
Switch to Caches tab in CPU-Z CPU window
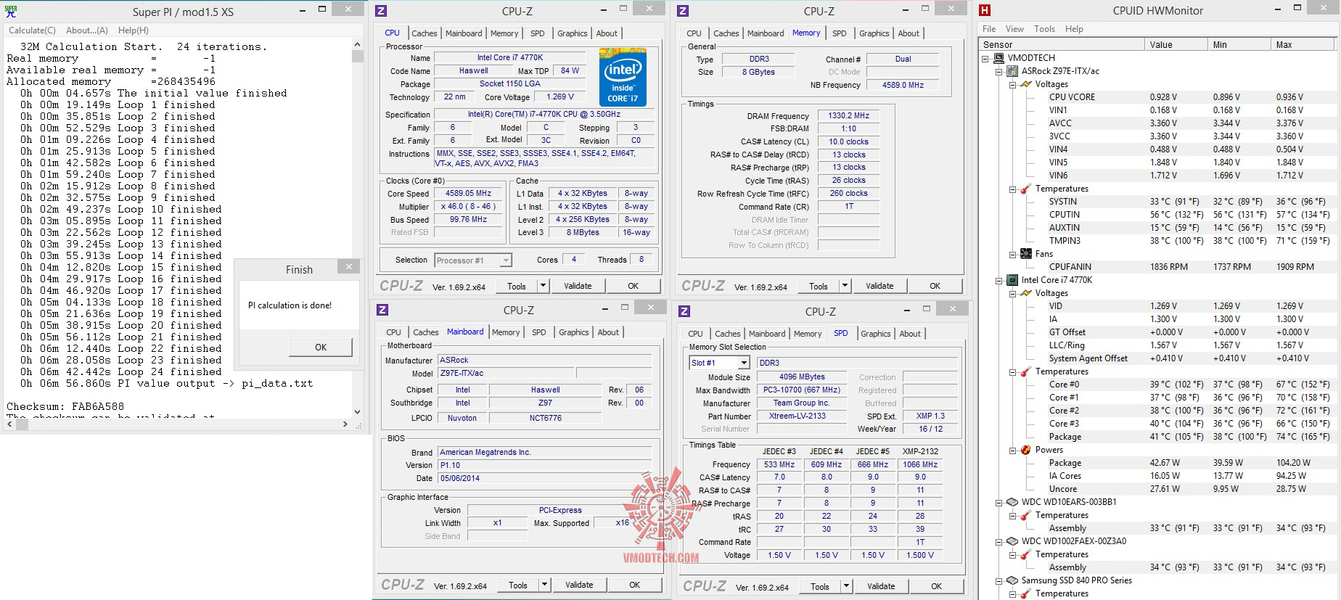point(425,33)
